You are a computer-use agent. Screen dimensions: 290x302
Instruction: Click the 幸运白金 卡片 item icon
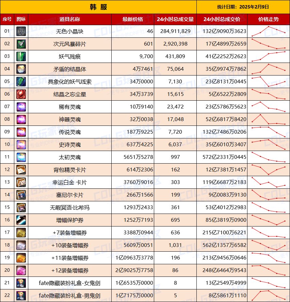21,182
